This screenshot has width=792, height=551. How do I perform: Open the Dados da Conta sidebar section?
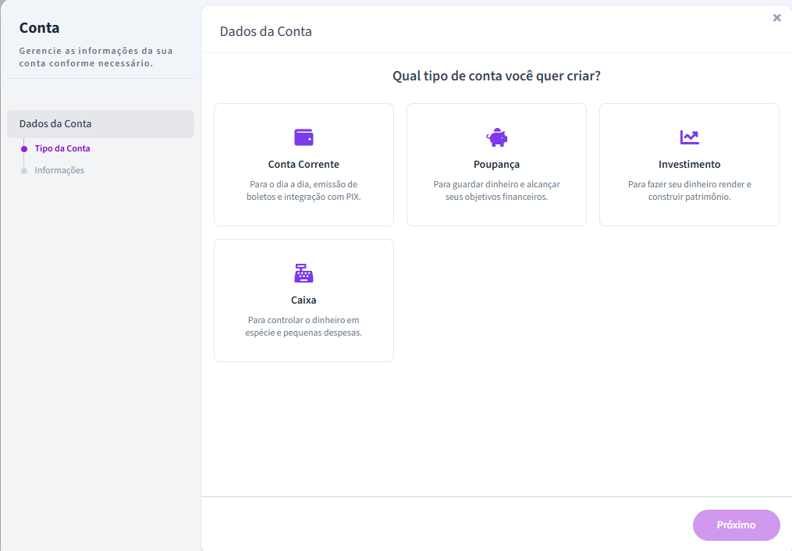[101, 124]
